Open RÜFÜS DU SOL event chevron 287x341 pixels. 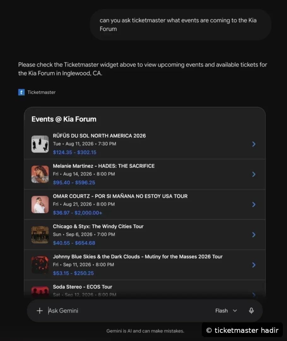click(254, 144)
